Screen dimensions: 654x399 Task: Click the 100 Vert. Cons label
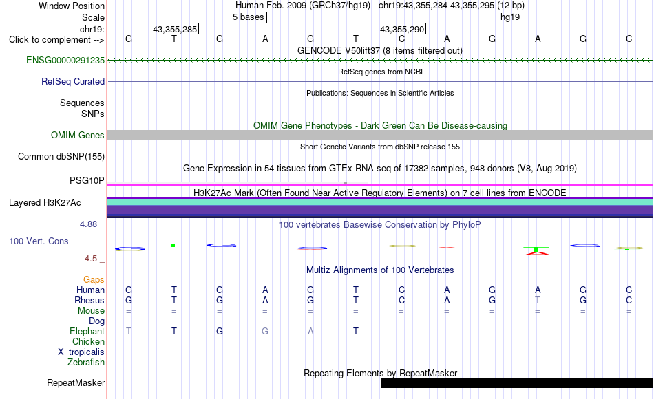pos(39,241)
